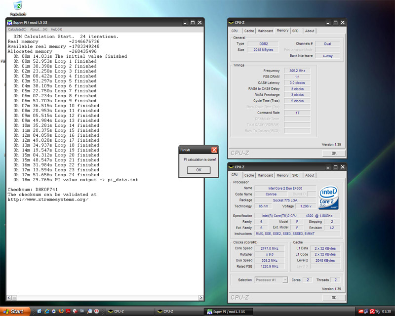Viewport: 395px width, 316px height.
Task: Click the taskbar clock showing 01:30
Action: click(x=387, y=312)
